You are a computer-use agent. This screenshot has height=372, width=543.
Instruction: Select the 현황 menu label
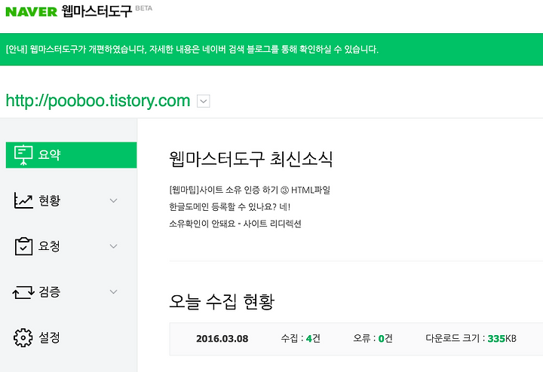pyautogui.click(x=50, y=200)
